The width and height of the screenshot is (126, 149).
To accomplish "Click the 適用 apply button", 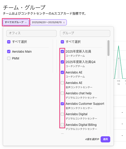I will pyautogui.click(x=105, y=139).
